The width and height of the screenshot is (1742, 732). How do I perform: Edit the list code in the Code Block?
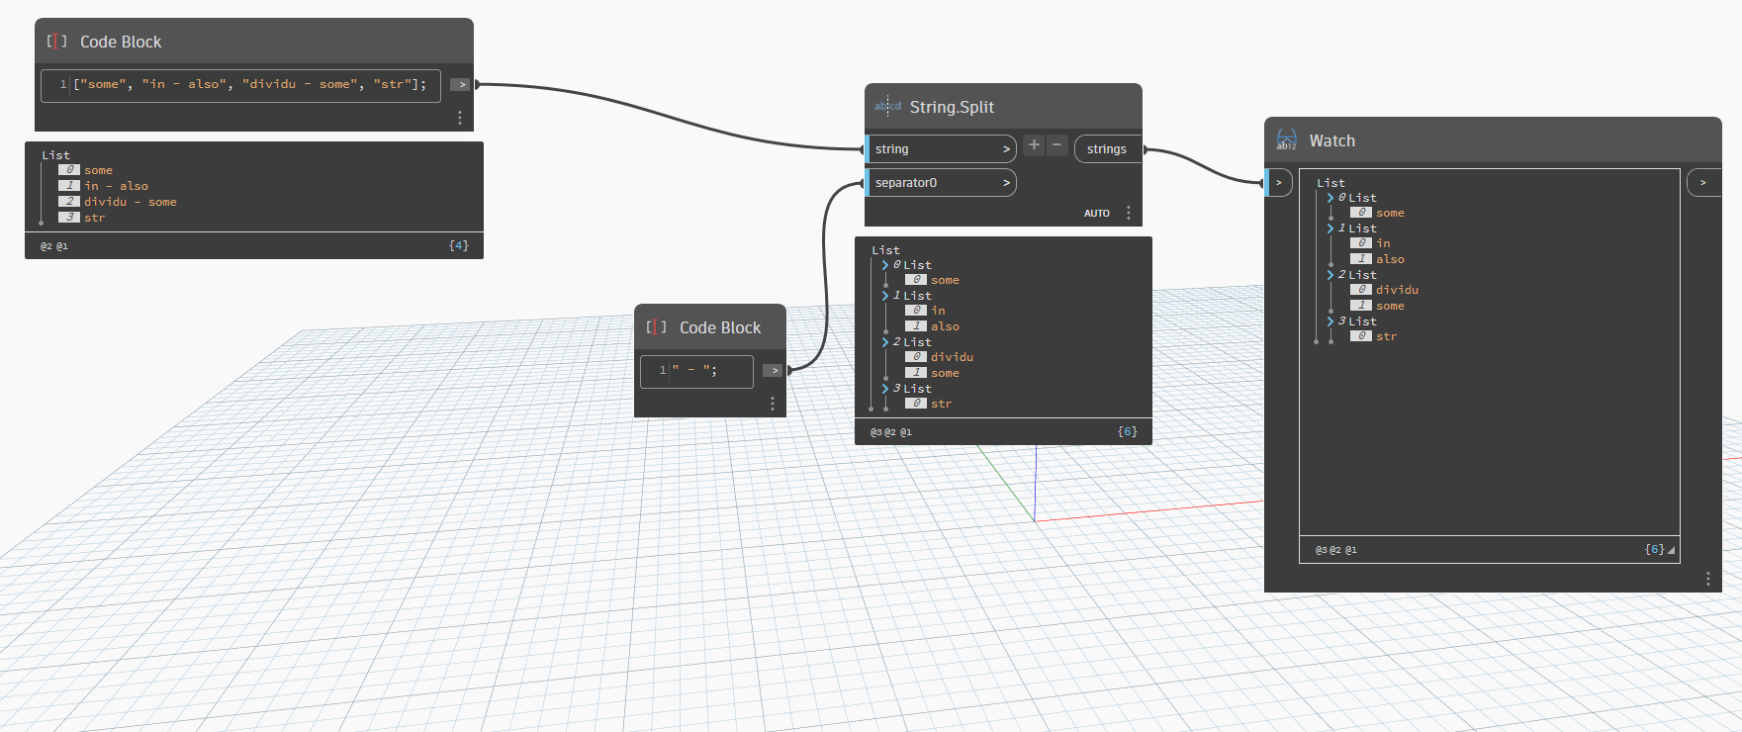click(x=240, y=85)
